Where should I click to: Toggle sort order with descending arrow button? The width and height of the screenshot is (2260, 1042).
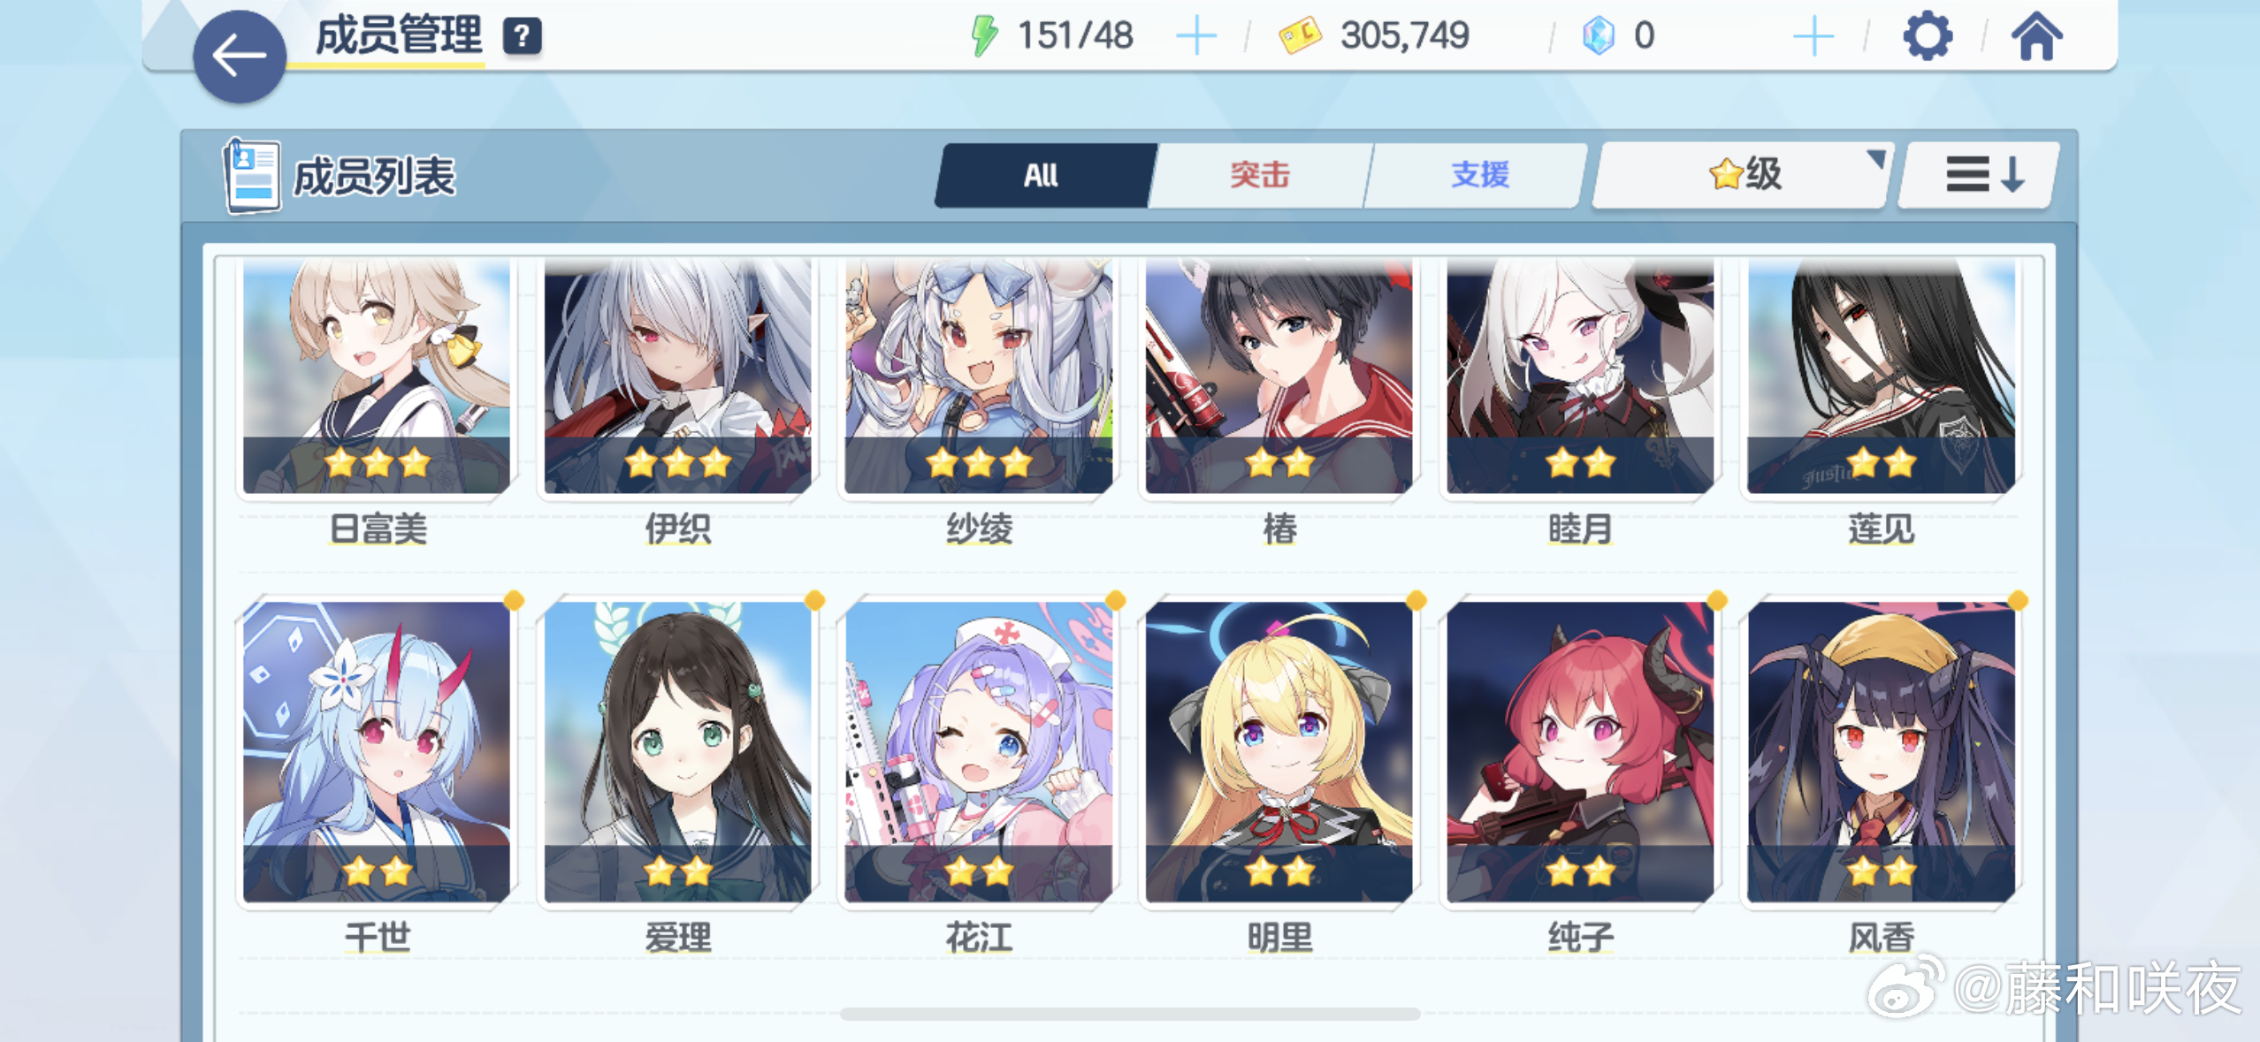(x=1979, y=175)
